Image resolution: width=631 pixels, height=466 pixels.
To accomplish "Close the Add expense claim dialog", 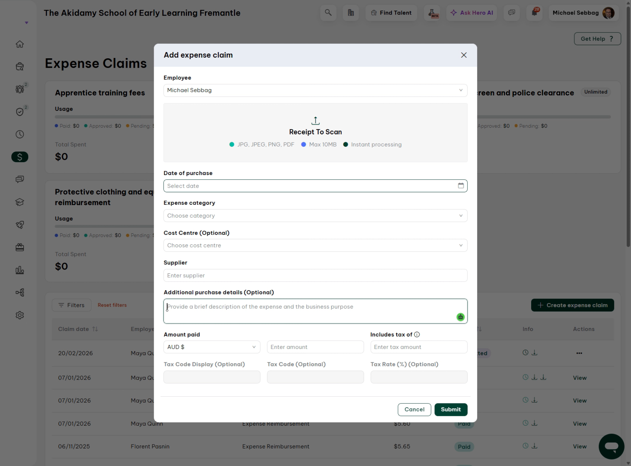I will click(464, 55).
